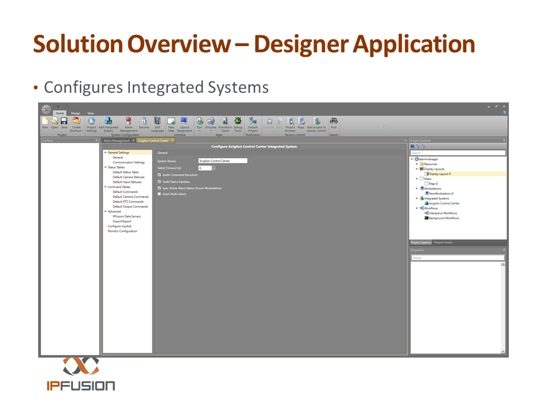Open Project Browser
Image resolution: width=547 pixels, height=410 pixels.
[290, 121]
